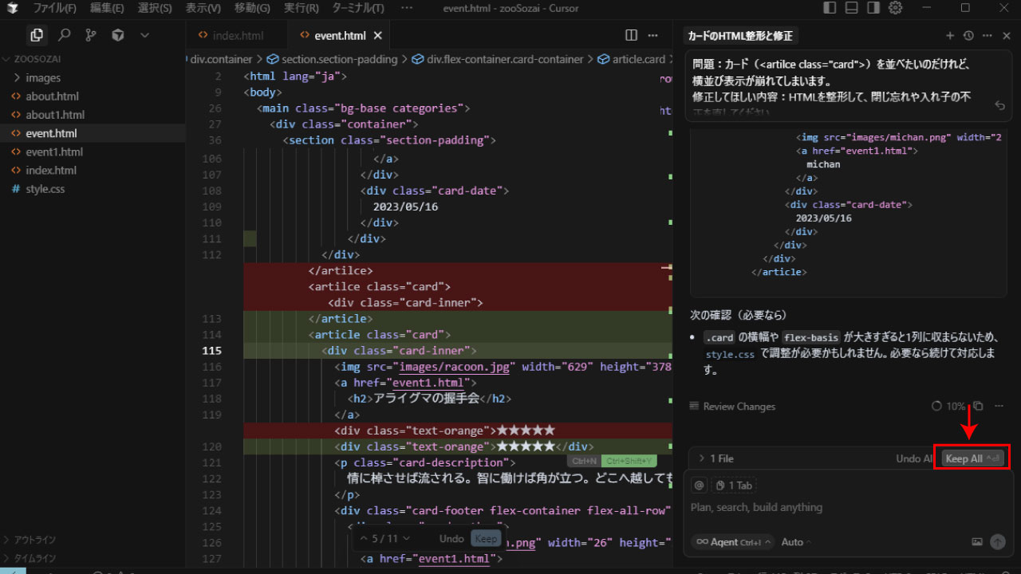Open 選択(S) menu
1021x574 pixels.
[x=155, y=8]
